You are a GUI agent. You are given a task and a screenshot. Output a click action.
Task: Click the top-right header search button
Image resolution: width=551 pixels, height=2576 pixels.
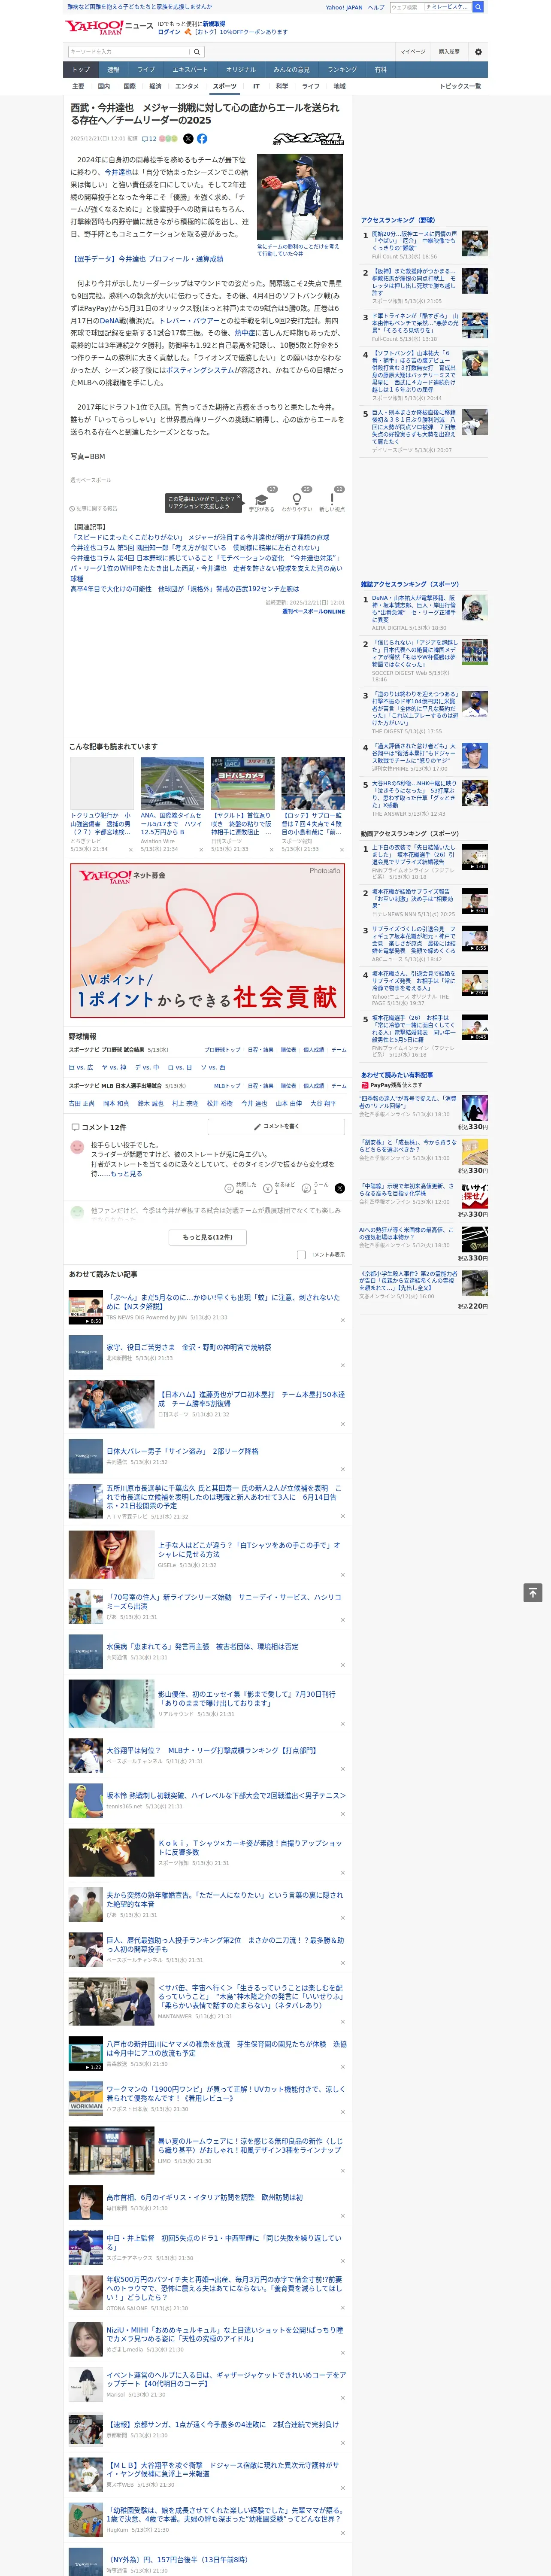[478, 7]
